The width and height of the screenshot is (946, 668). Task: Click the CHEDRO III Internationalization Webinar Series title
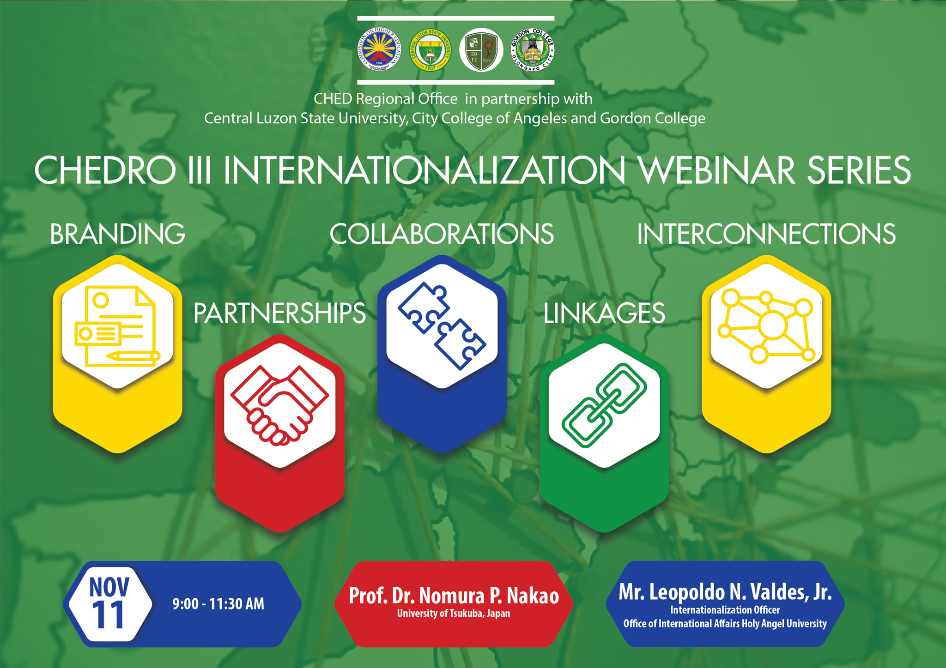pyautogui.click(x=473, y=170)
